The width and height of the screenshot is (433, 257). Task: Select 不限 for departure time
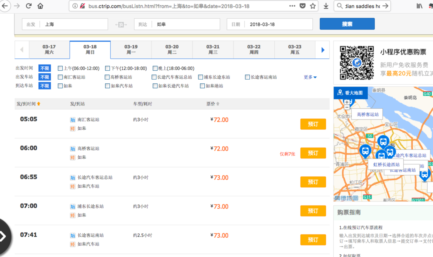click(x=44, y=68)
